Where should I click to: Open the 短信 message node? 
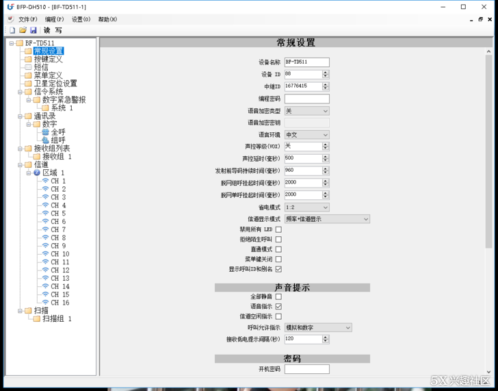coord(41,67)
